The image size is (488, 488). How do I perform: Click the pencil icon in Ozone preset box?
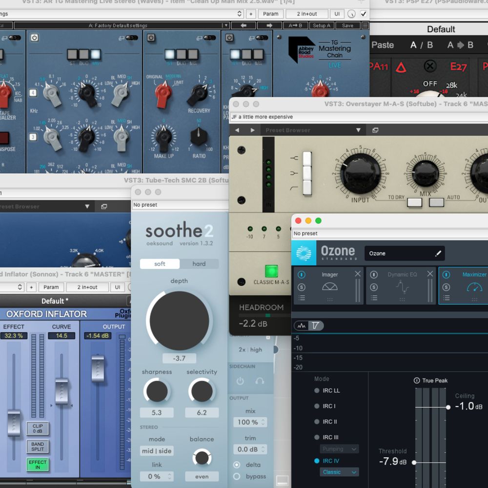pos(438,253)
